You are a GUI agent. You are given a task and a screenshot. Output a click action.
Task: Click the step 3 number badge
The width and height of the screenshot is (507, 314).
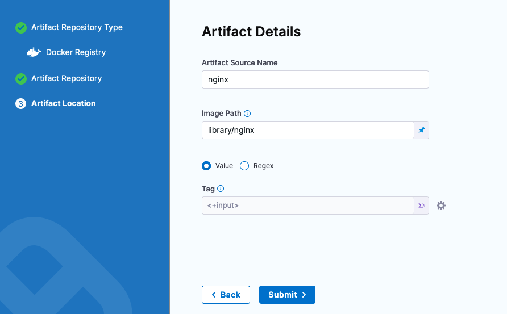coord(21,104)
